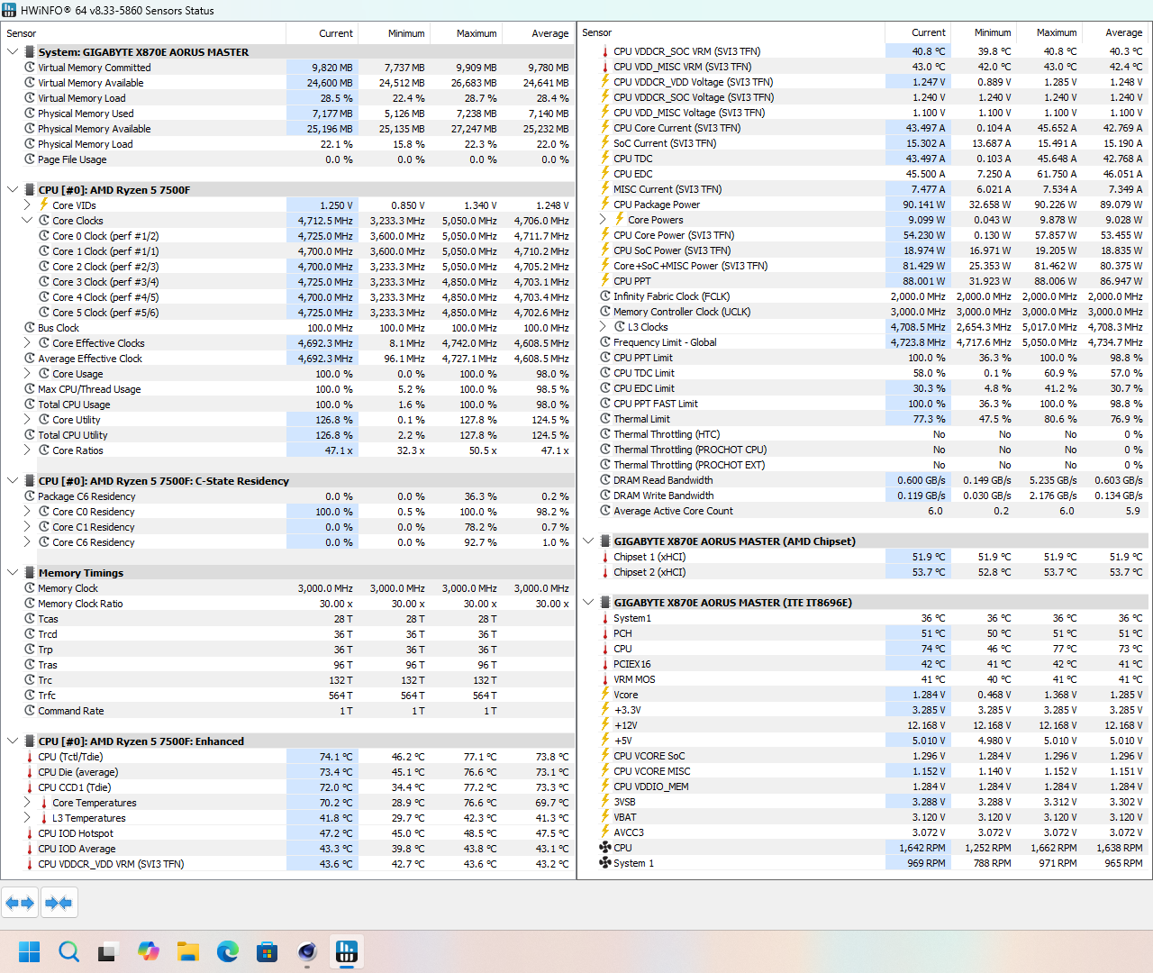Select the CPU VDDIO_MEM row label
The image size is (1153, 973).
[x=651, y=787]
